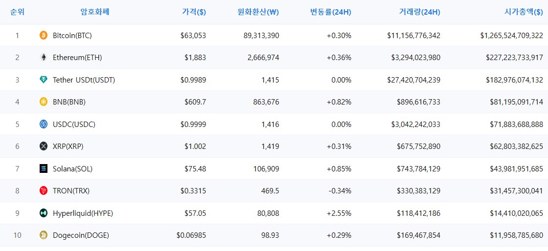Open the Hyperliquid(HYPE) name link
Screen dimensions: 548x251
pyautogui.click(x=83, y=213)
